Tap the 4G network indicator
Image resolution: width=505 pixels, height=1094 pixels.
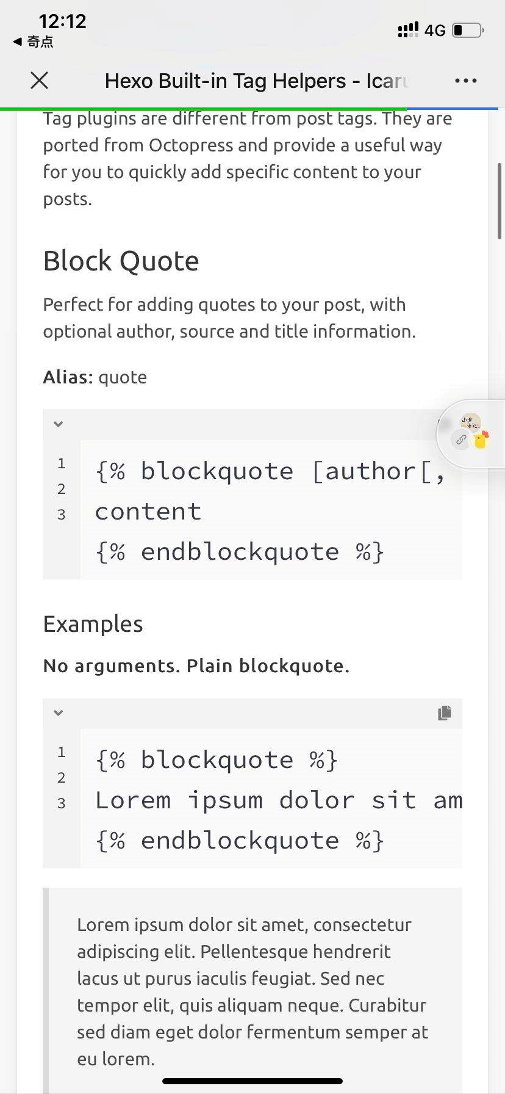[x=435, y=30]
